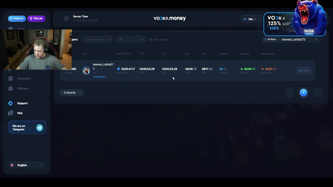Click the server time clock icon
333x187 pixels.
(66, 18)
